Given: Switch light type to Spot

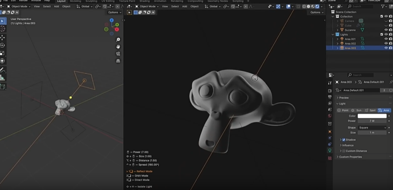Looking at the screenshot, I should [370, 110].
